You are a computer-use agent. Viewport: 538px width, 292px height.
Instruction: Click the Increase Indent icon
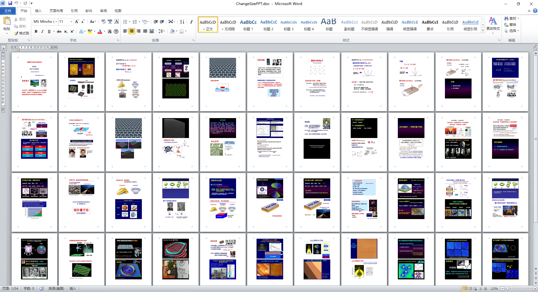tap(162, 22)
